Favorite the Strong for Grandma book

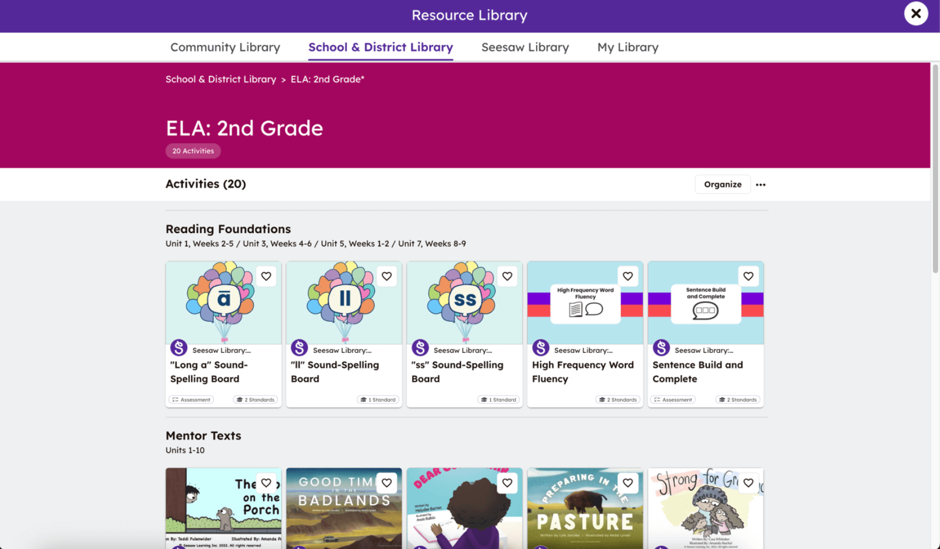[x=748, y=483]
